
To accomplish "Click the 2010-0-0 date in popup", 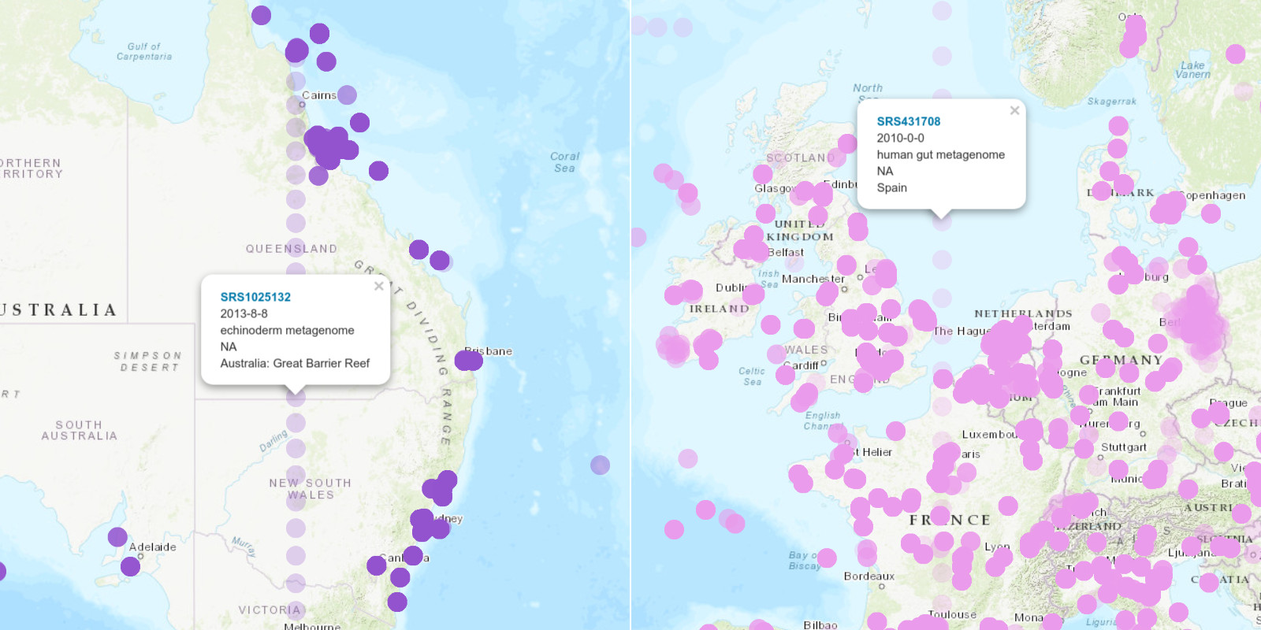I will coord(901,138).
